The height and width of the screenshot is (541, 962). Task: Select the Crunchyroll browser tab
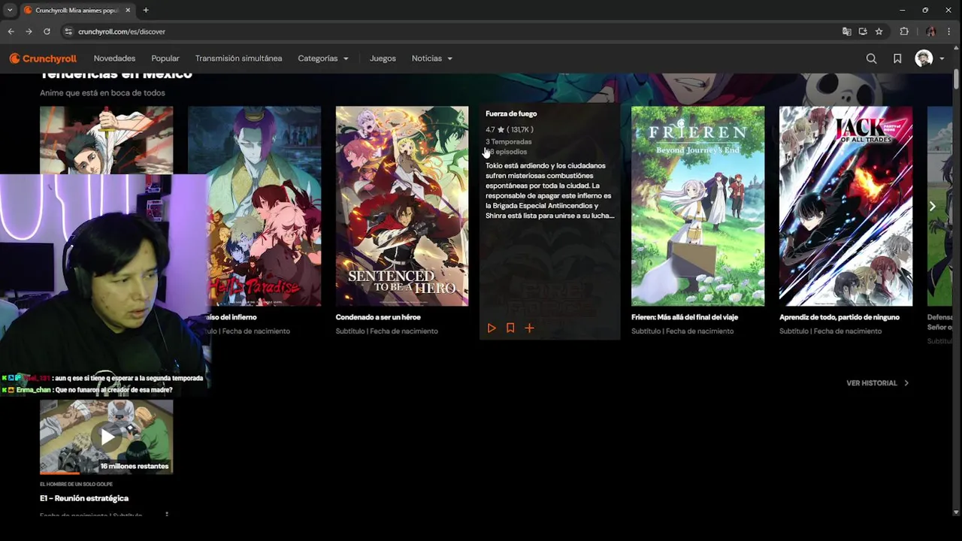(x=77, y=11)
